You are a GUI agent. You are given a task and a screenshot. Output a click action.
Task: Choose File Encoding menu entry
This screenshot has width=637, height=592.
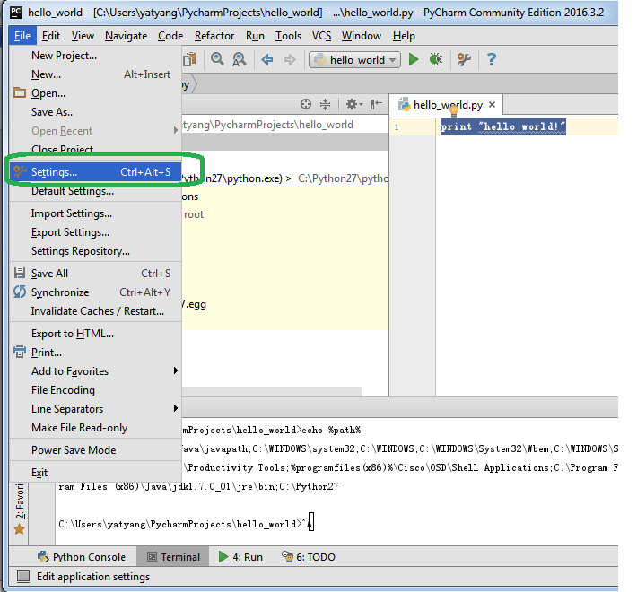pyautogui.click(x=95, y=390)
